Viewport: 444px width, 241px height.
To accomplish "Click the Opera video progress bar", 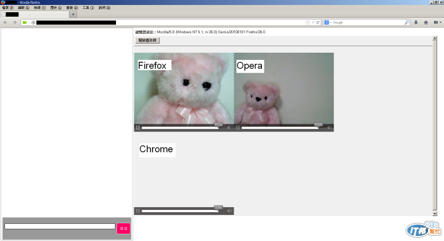I will click(280, 128).
